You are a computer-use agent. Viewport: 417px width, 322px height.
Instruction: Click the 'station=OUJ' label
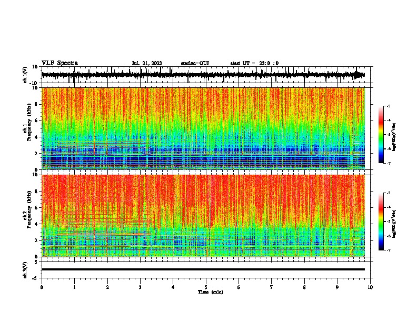coord(195,63)
